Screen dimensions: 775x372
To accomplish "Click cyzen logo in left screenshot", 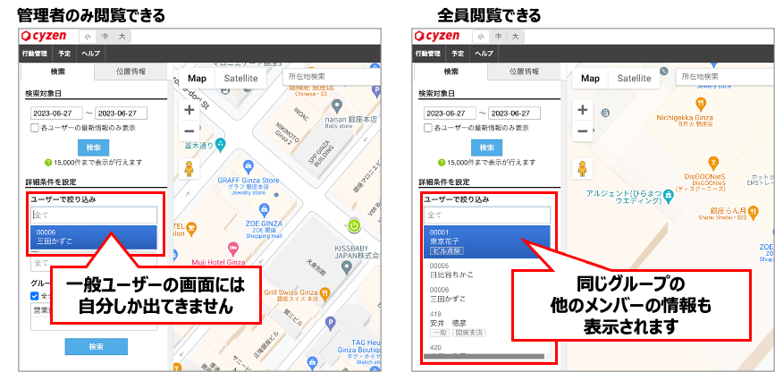I will coord(45,36).
